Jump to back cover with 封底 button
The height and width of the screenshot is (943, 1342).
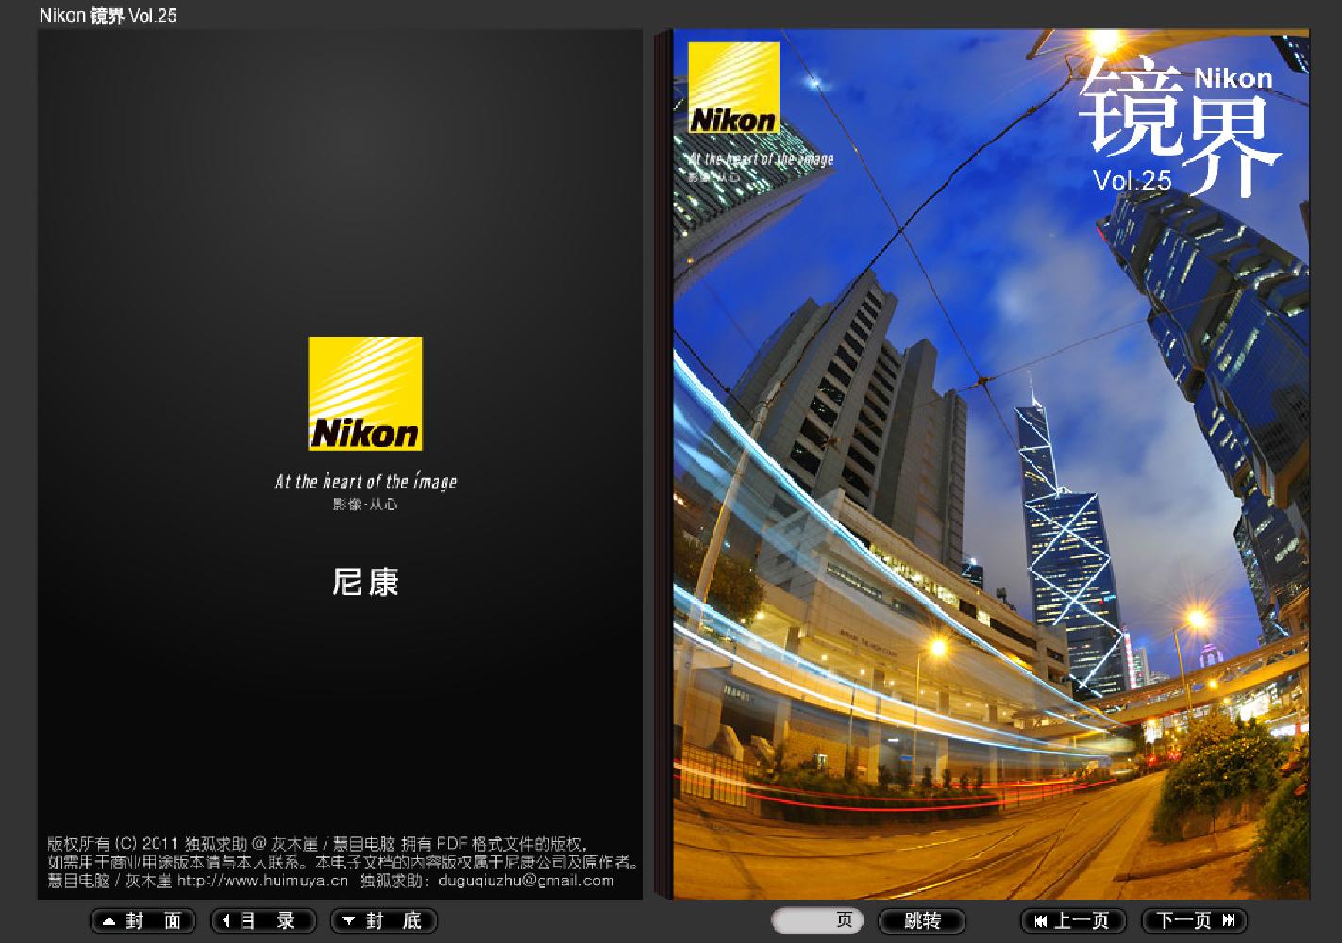[x=384, y=920]
